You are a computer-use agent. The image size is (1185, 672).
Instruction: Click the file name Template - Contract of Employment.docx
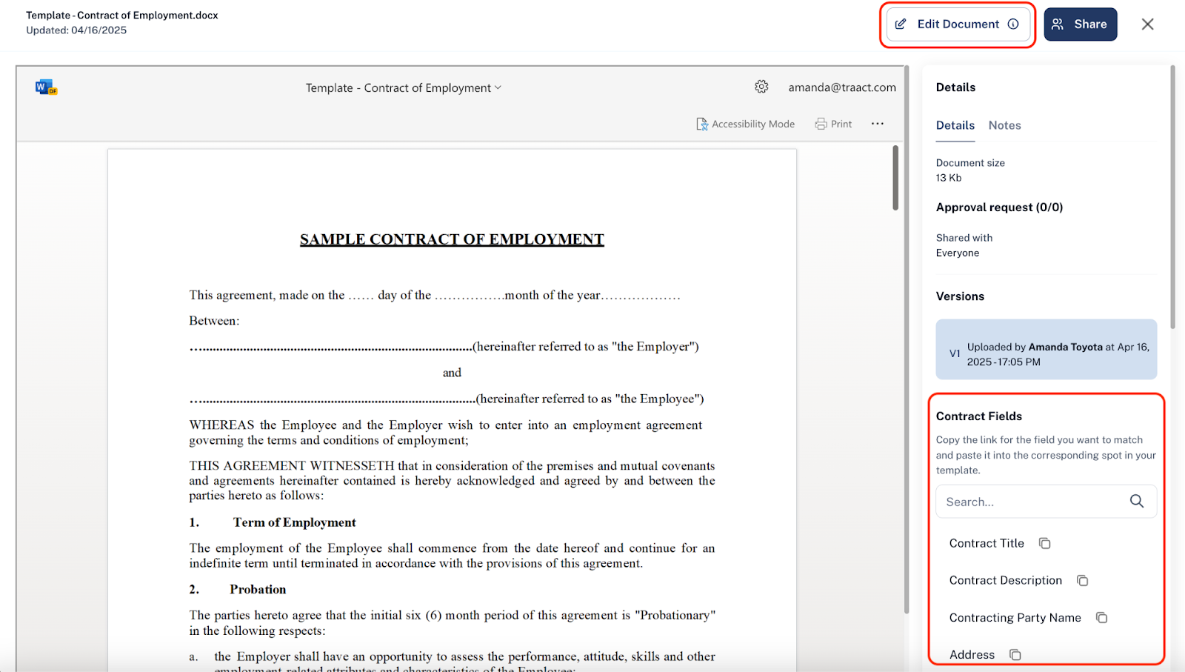tap(122, 16)
